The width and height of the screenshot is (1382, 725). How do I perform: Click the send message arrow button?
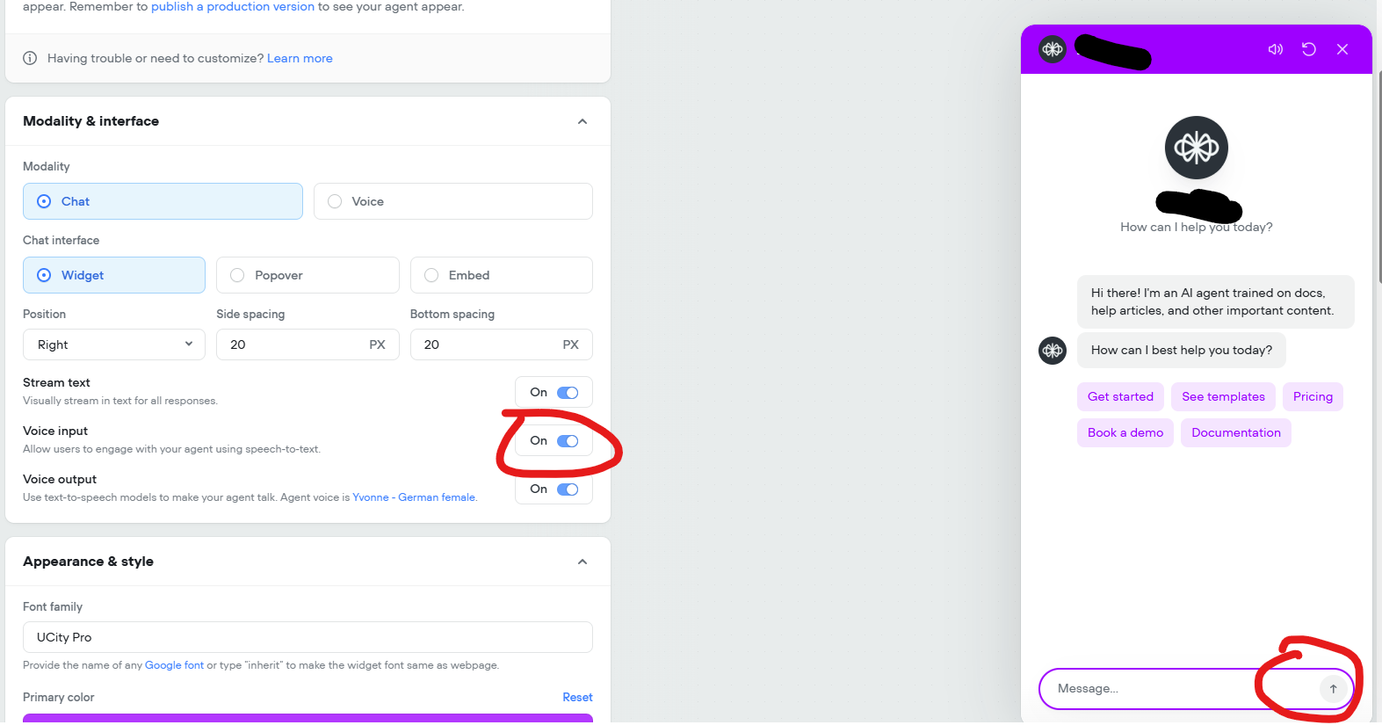(1333, 689)
